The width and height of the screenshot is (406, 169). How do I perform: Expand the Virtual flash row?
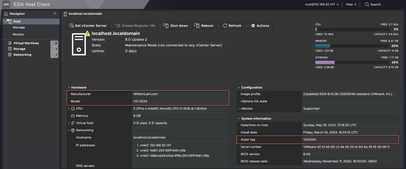click(69, 123)
